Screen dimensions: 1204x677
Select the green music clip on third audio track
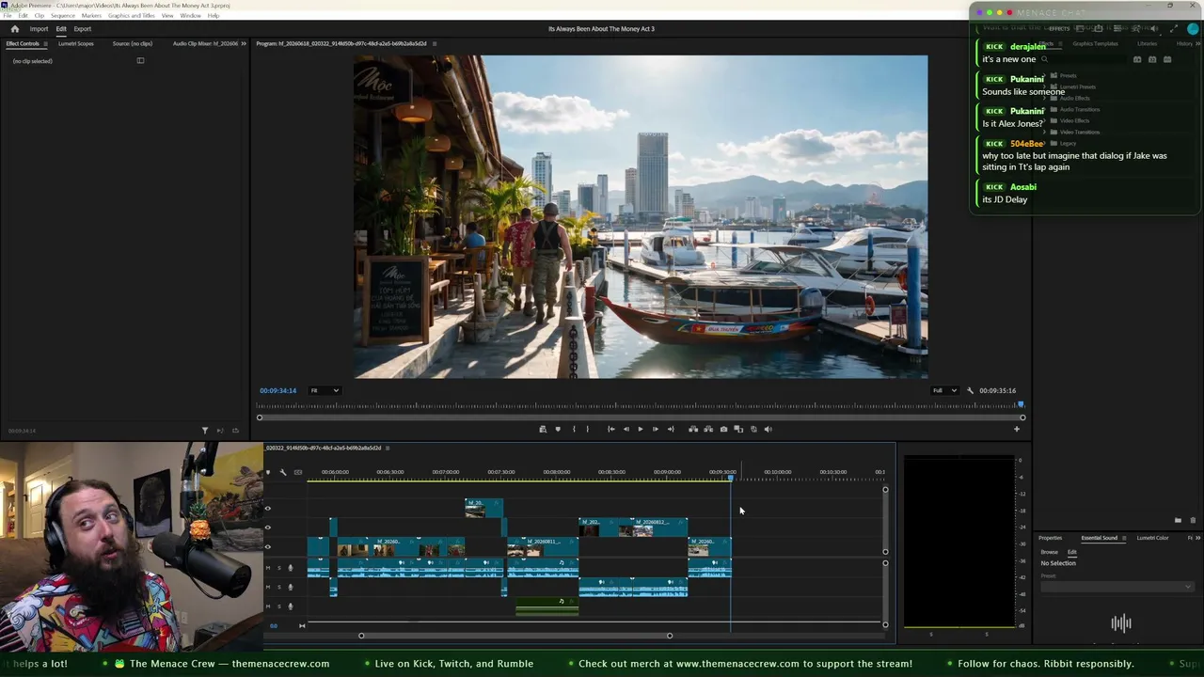coord(547,606)
